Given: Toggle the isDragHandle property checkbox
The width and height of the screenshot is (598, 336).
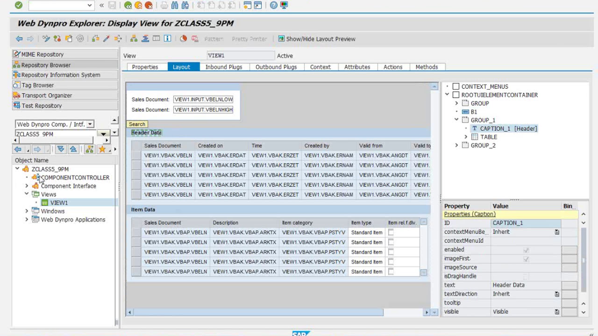Looking at the screenshot, I should coord(526,276).
